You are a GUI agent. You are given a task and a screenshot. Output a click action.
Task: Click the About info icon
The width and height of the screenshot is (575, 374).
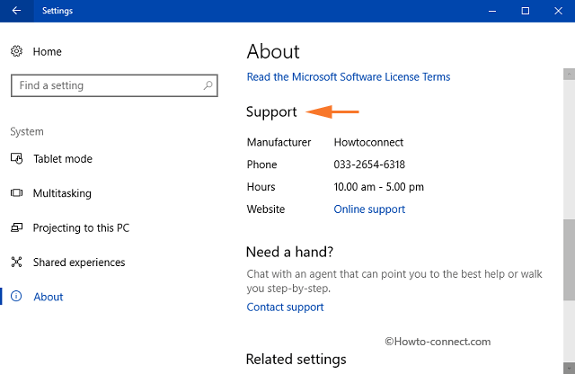pos(16,296)
